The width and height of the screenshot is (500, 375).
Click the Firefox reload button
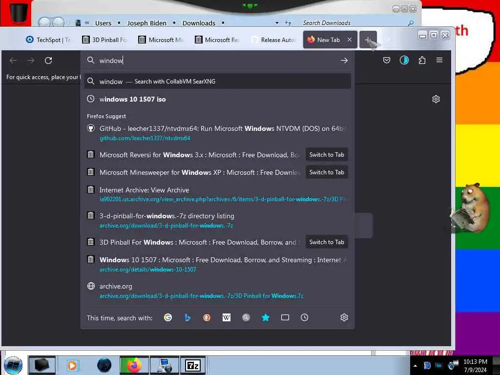[48, 60]
